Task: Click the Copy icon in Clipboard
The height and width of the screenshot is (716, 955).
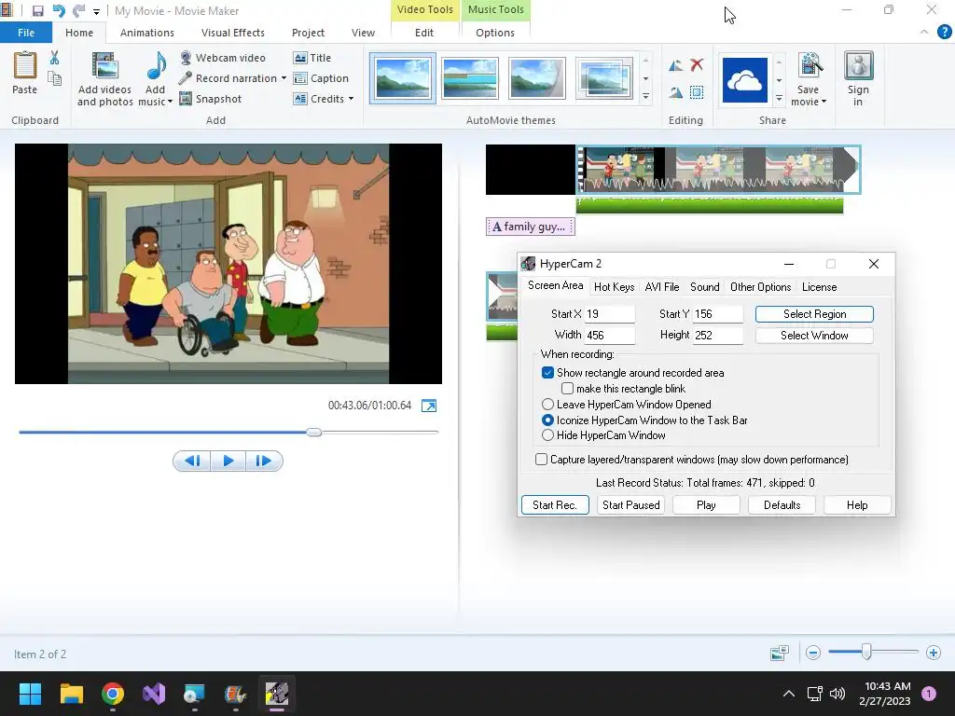Action: 54,78
